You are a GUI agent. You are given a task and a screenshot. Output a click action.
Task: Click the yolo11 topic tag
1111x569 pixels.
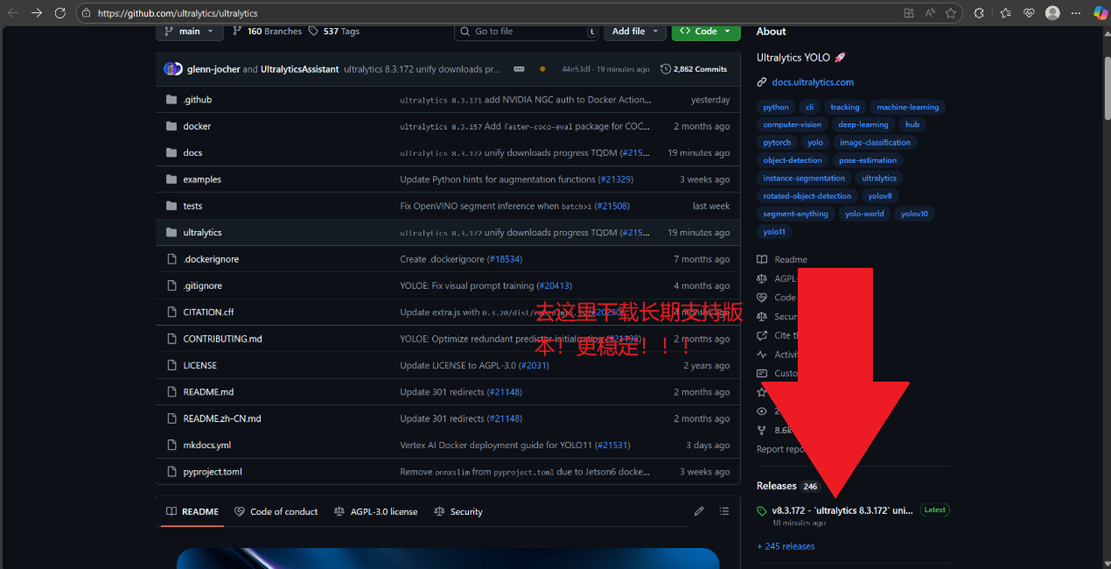coord(774,232)
